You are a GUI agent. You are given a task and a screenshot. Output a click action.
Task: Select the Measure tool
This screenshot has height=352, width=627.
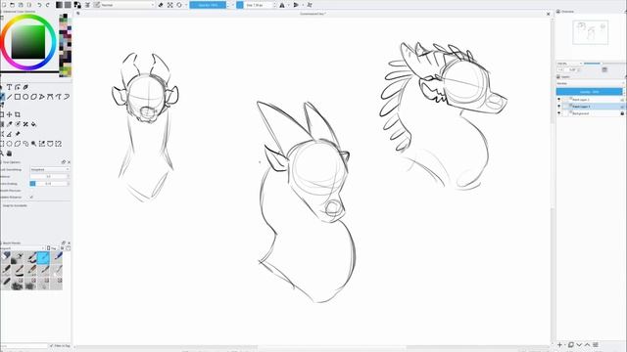9,134
